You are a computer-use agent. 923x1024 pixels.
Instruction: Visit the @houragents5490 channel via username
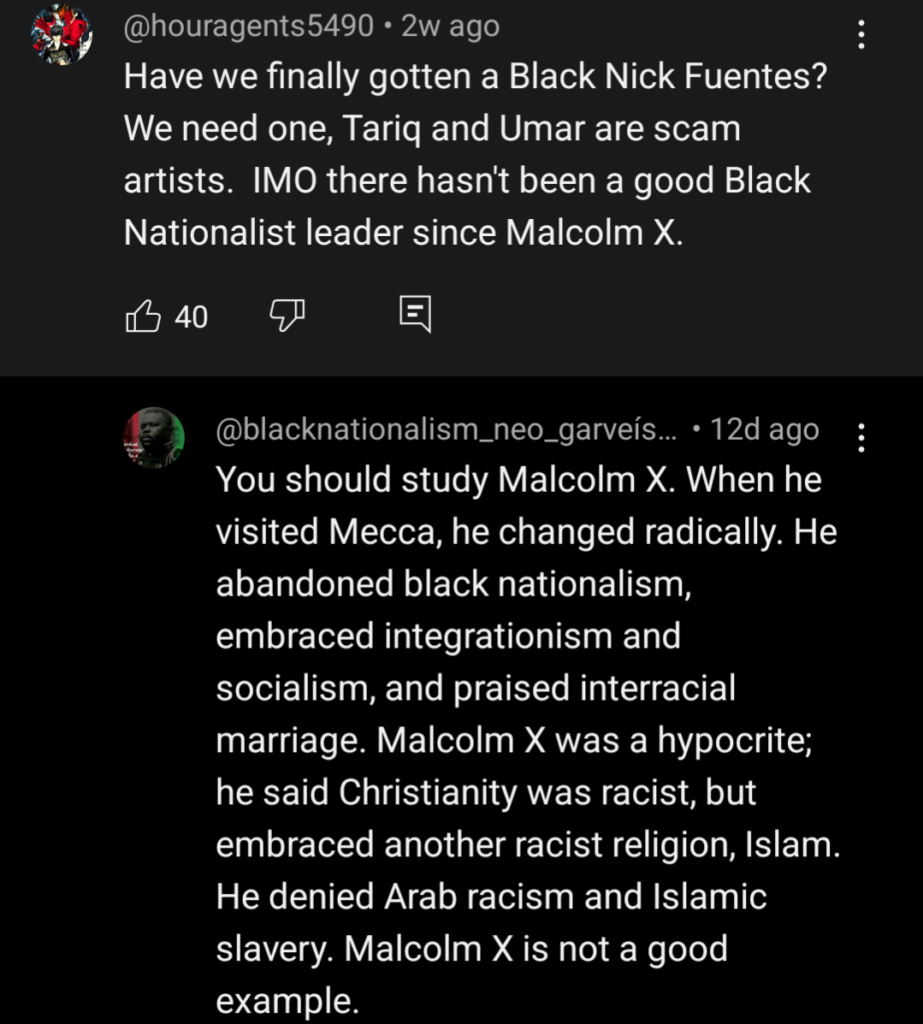click(x=248, y=27)
